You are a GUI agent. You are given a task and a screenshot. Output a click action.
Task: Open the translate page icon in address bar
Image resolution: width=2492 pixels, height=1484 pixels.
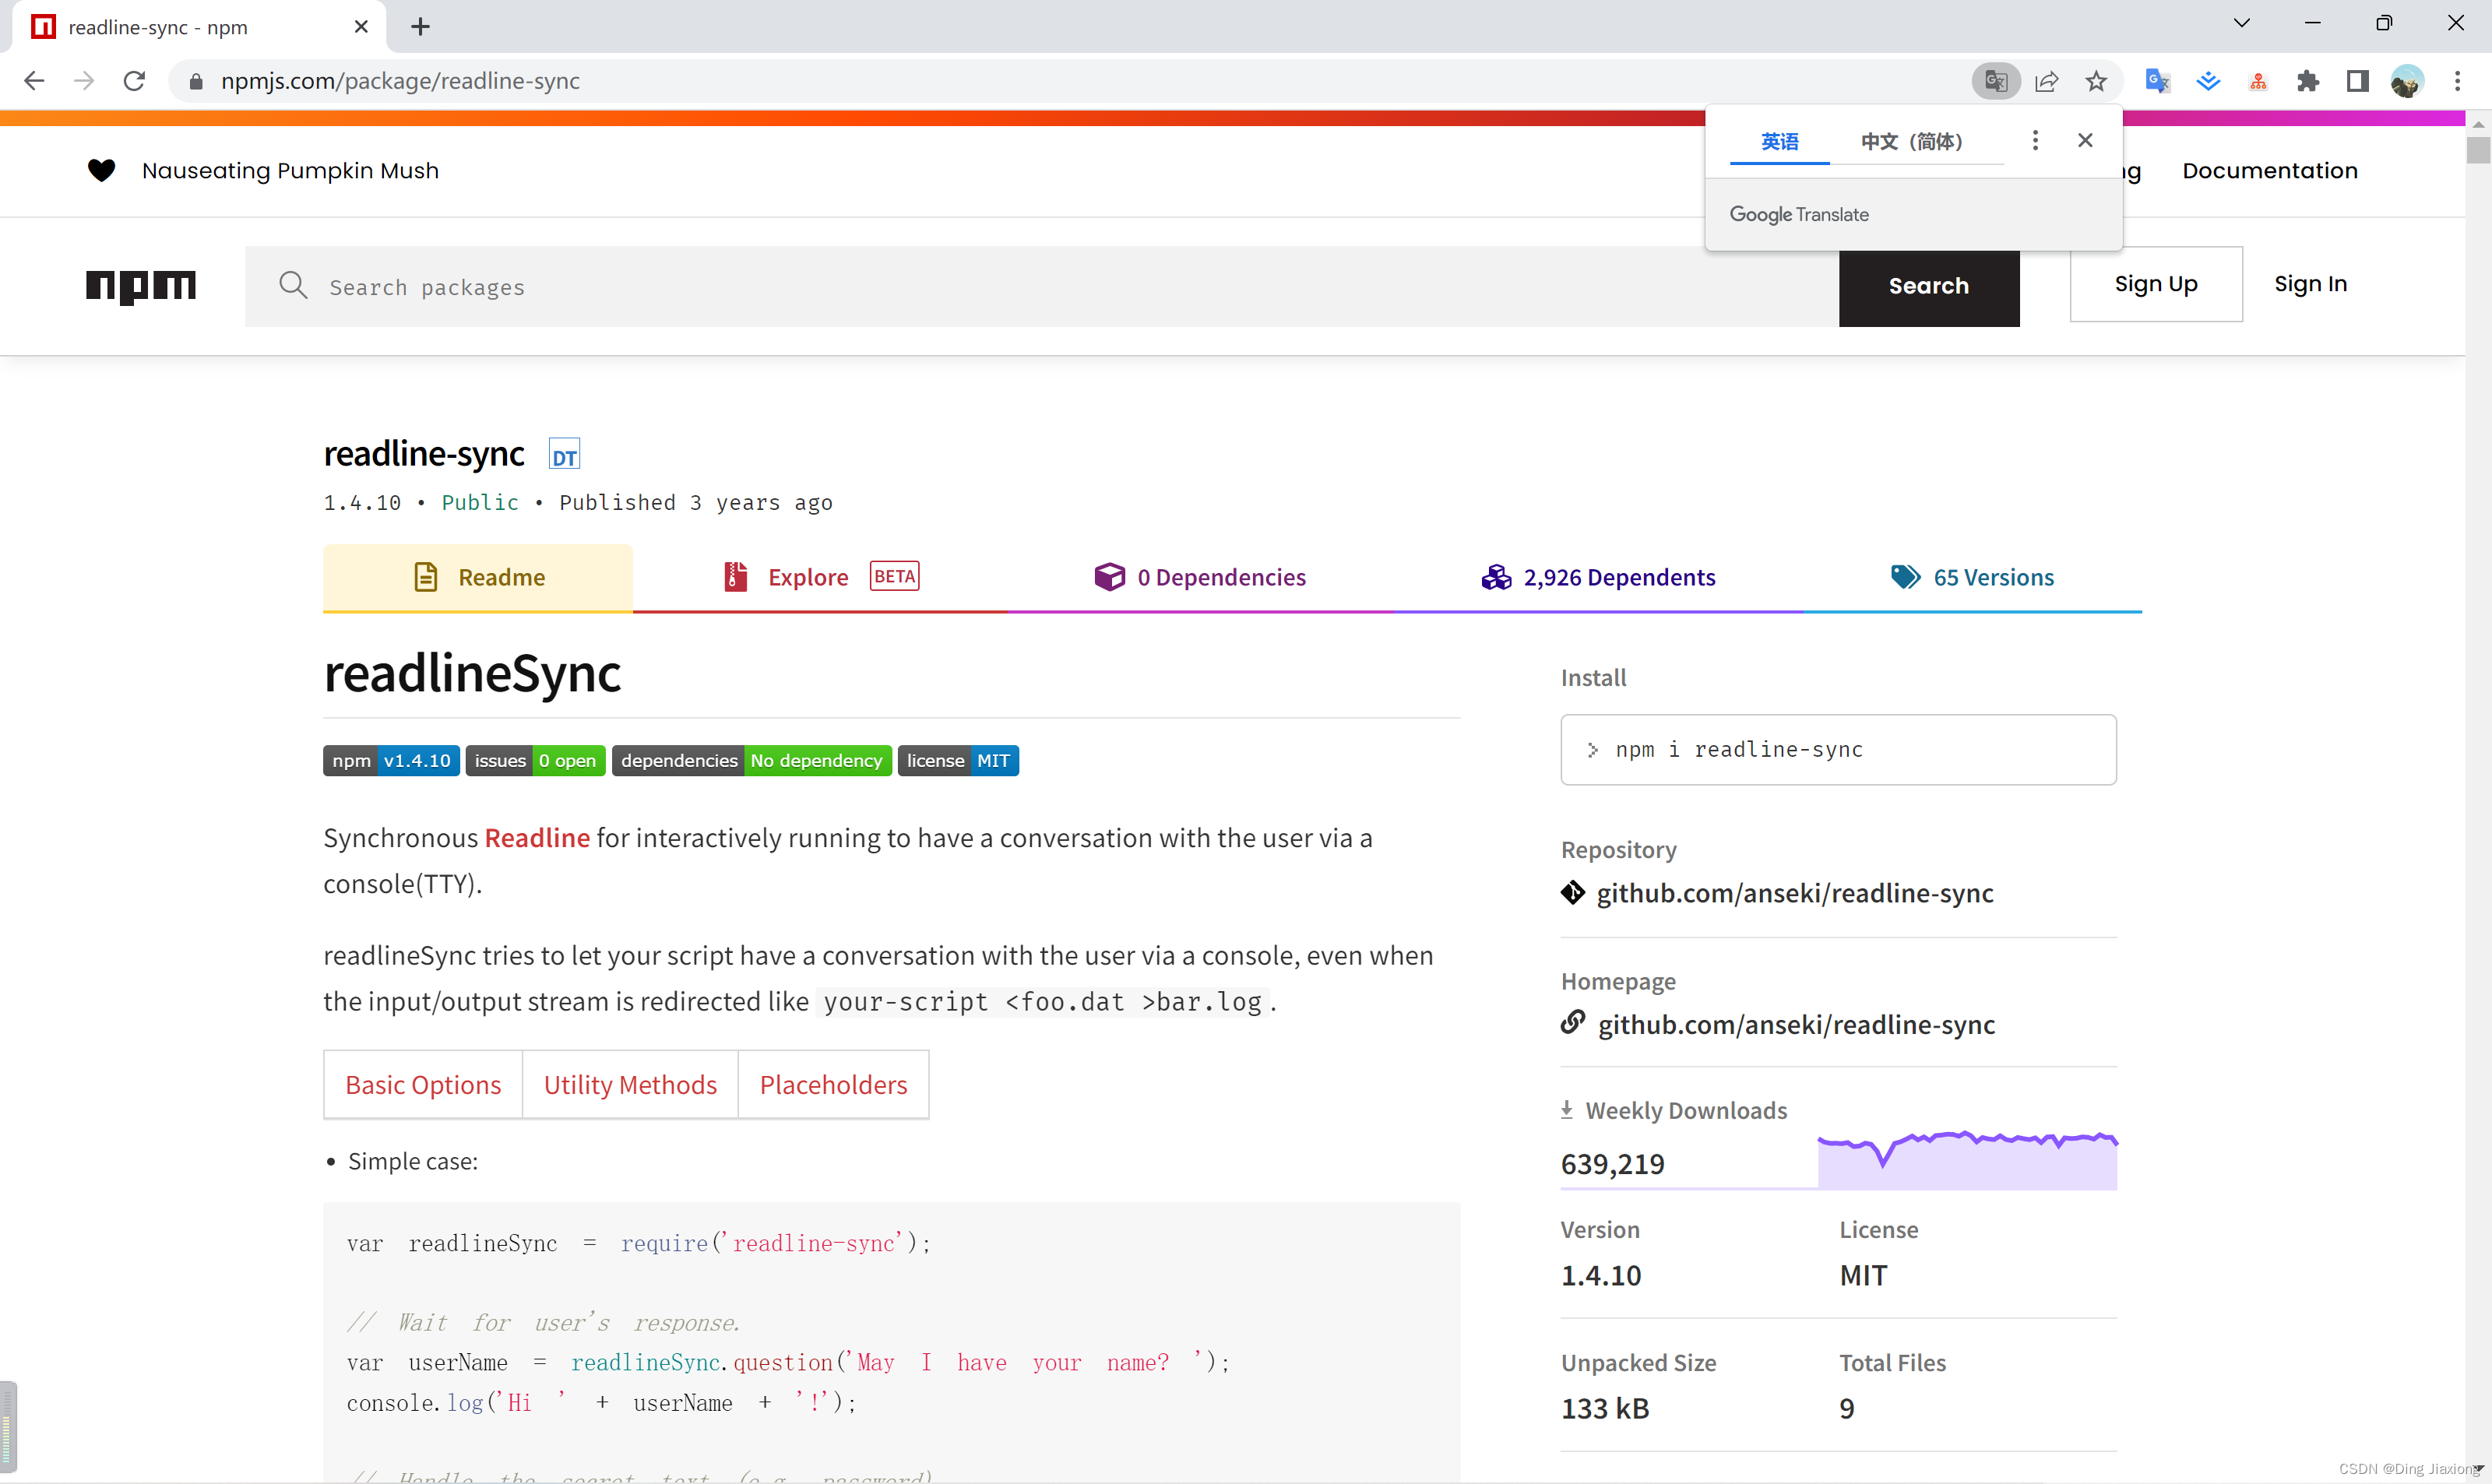pos(1996,81)
